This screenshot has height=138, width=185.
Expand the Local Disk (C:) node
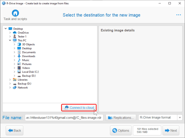coord(14,72)
